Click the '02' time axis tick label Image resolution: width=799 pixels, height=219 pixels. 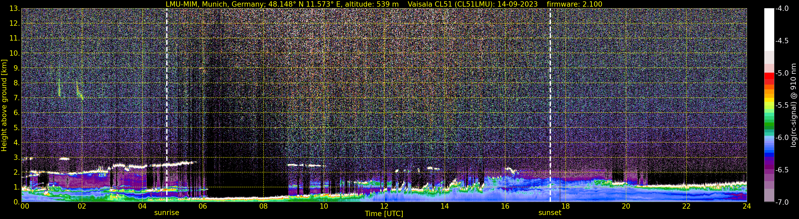[82, 206]
